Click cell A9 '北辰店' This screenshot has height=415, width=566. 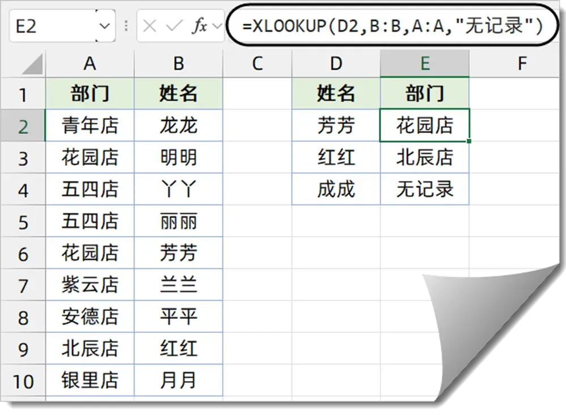(x=90, y=348)
